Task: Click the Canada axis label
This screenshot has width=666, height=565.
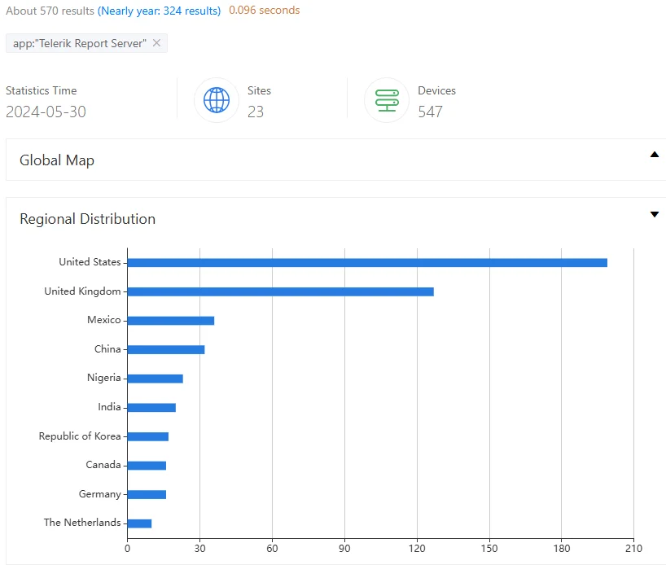Action: click(x=103, y=465)
